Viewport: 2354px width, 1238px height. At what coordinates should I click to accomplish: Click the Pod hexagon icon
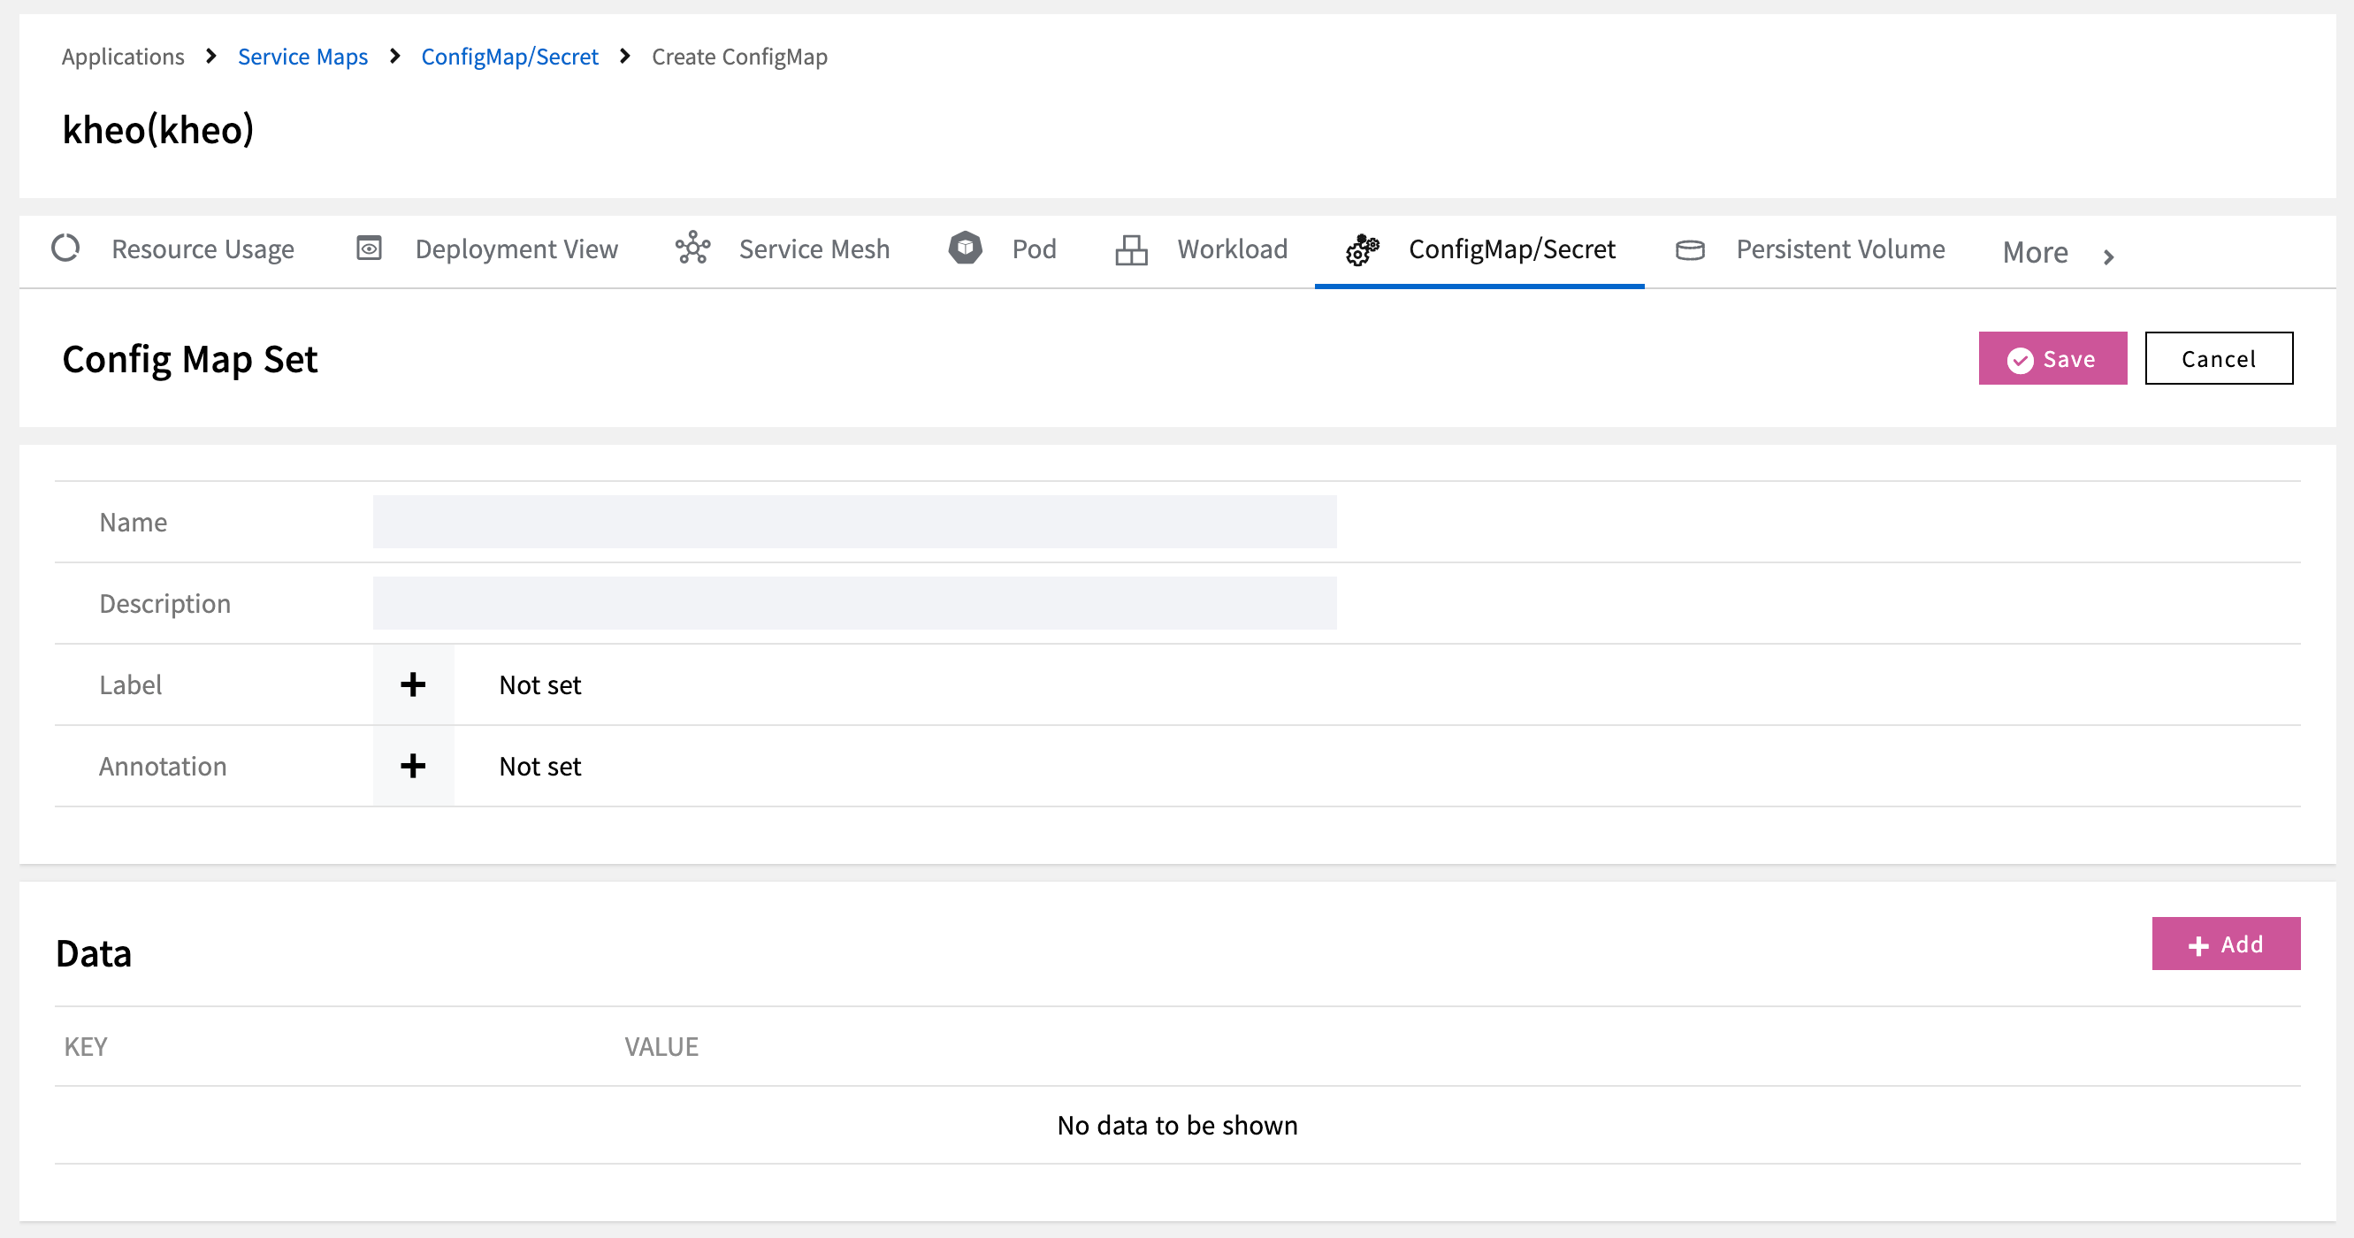click(965, 248)
